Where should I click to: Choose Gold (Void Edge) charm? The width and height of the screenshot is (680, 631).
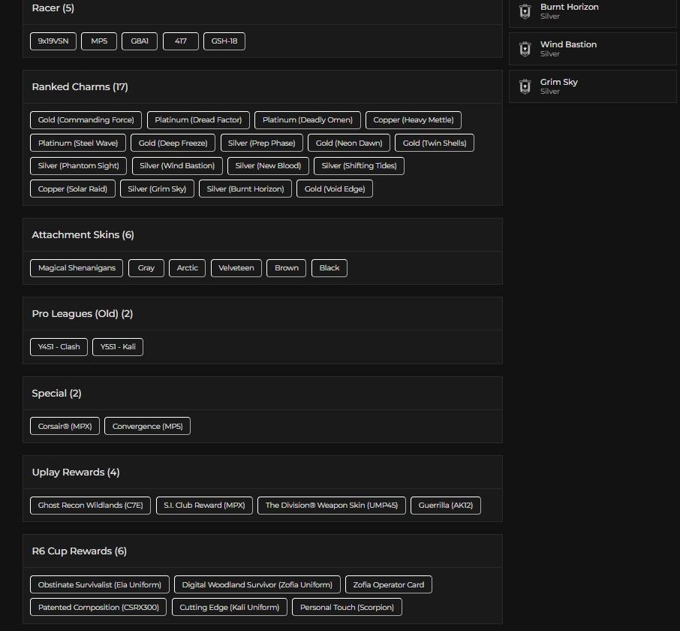tap(335, 189)
